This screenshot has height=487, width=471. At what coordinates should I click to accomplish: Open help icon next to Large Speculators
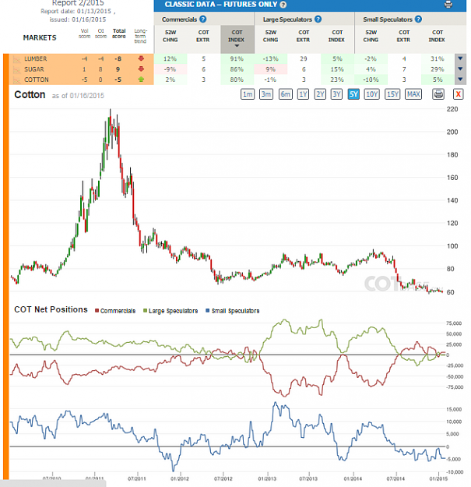tap(318, 19)
